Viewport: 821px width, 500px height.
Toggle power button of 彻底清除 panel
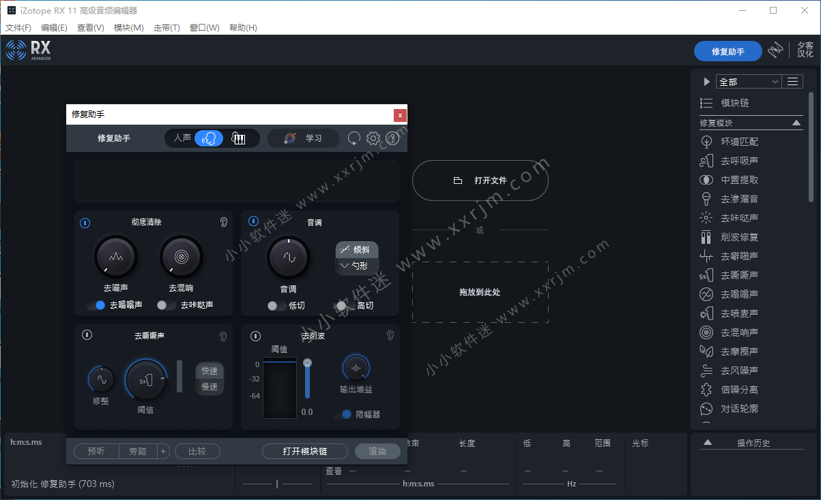point(85,222)
